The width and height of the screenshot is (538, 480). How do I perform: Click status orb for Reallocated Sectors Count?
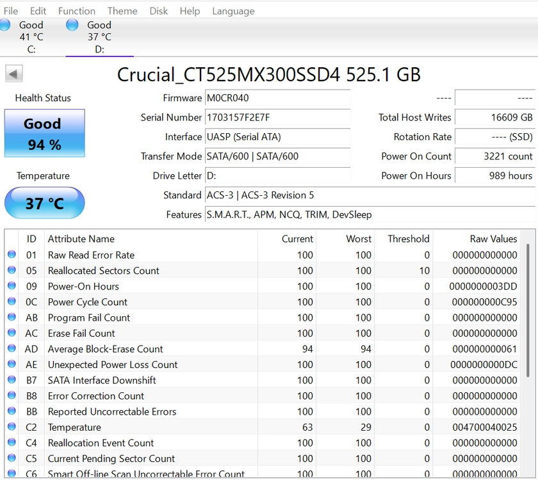12,270
